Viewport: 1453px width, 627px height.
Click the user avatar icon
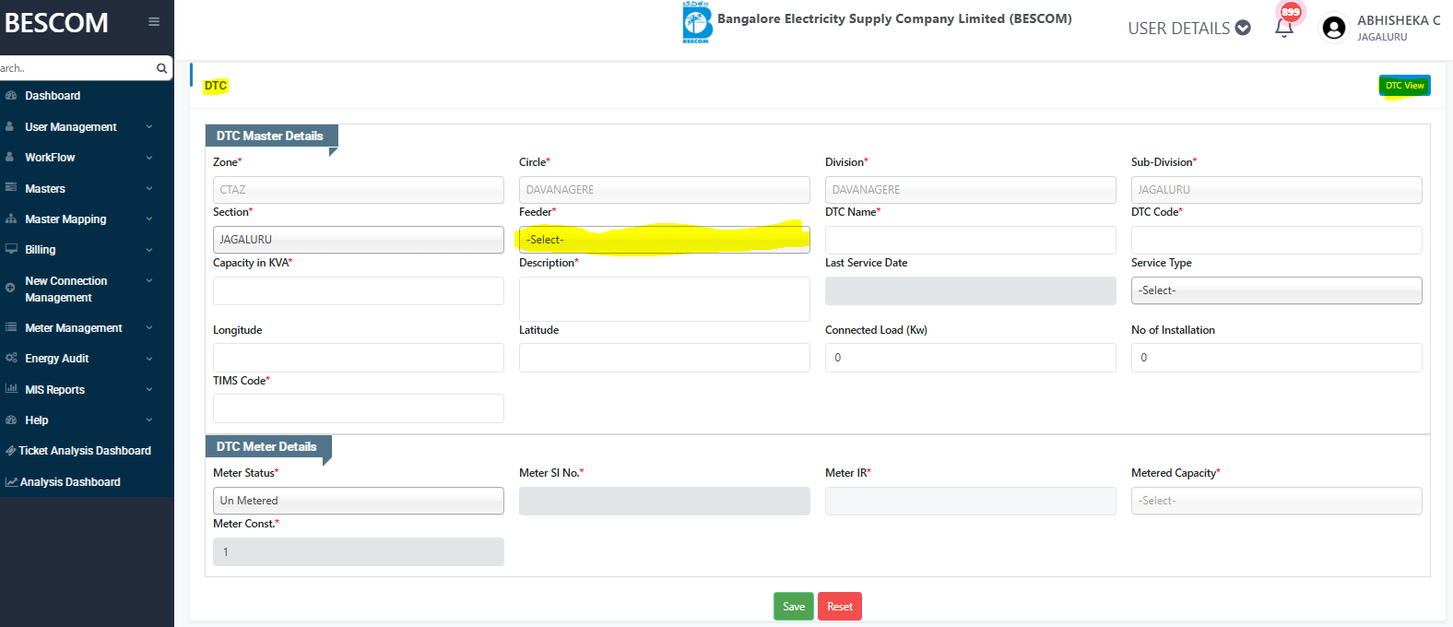[x=1333, y=28]
